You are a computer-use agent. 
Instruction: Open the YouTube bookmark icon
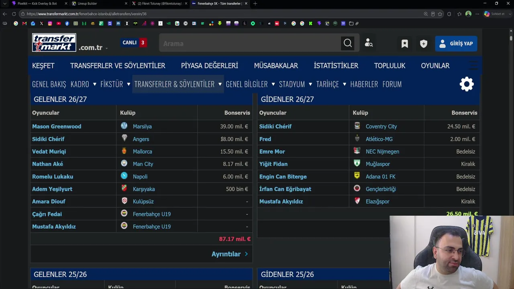click(59, 23)
